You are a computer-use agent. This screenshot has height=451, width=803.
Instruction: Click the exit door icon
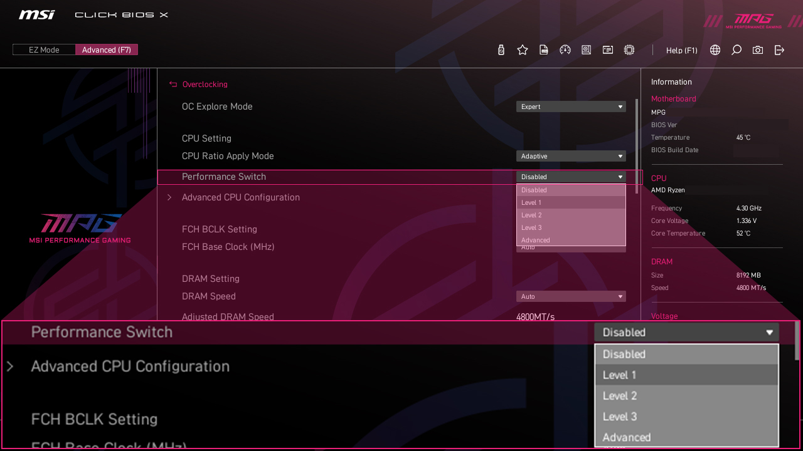pos(779,50)
